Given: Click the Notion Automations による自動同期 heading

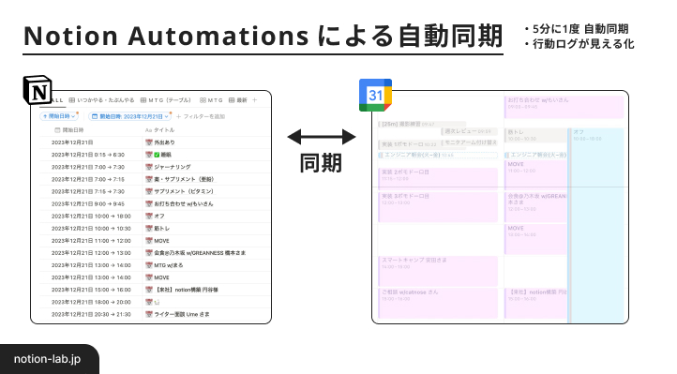Looking at the screenshot, I should pos(263,36).
